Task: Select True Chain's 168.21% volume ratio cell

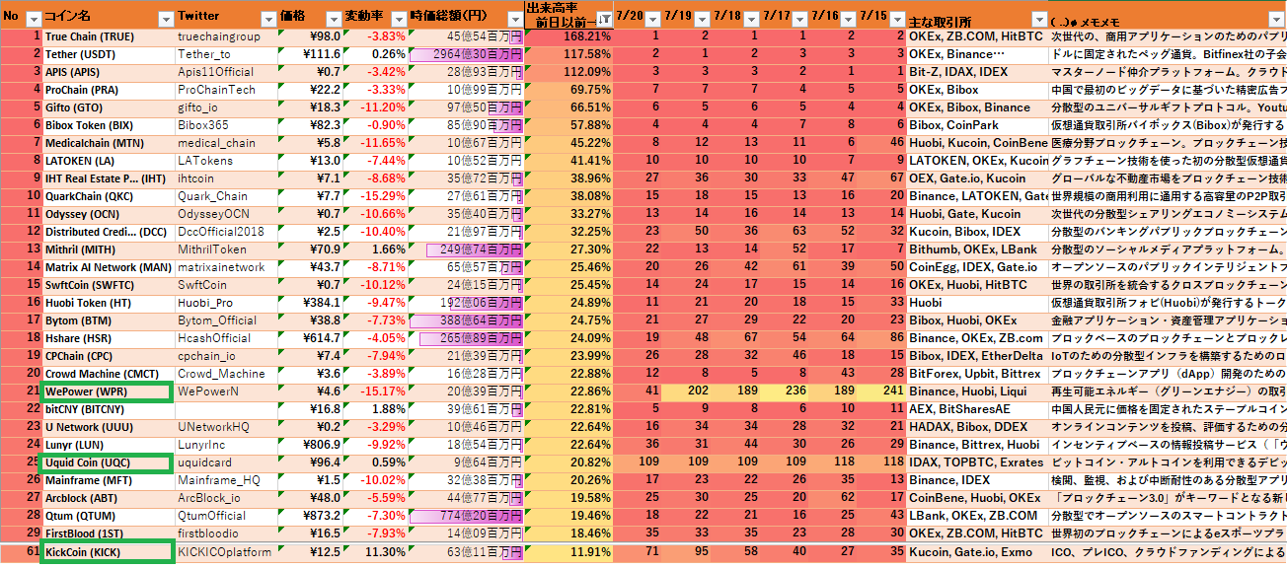Action: coord(568,36)
